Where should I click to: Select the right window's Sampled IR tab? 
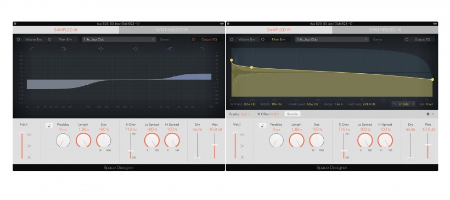point(279,30)
